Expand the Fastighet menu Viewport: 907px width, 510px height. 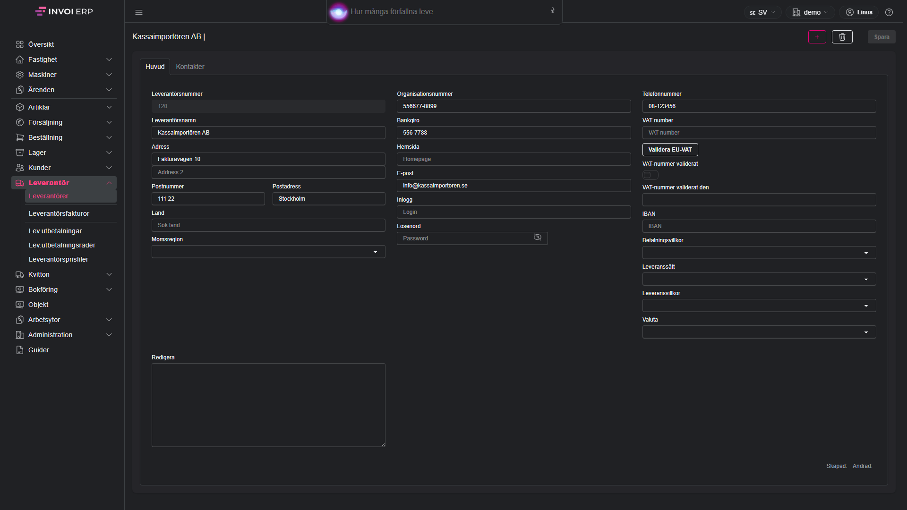pos(64,59)
